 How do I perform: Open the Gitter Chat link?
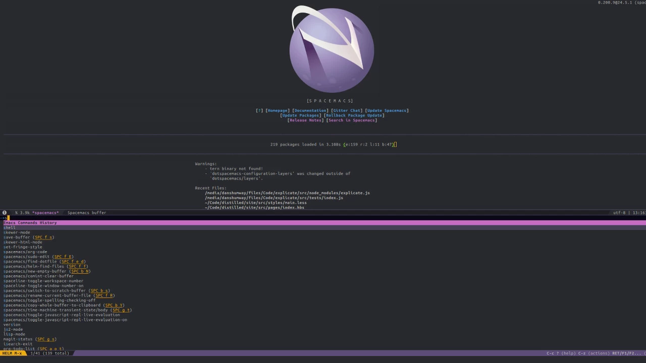[347, 110]
